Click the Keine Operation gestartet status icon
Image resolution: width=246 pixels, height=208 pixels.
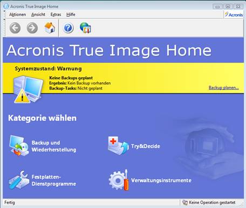[185, 203]
